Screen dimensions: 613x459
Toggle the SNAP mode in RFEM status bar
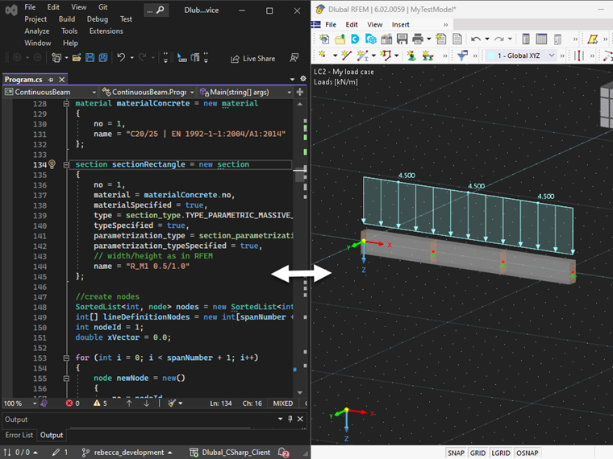coord(456,453)
